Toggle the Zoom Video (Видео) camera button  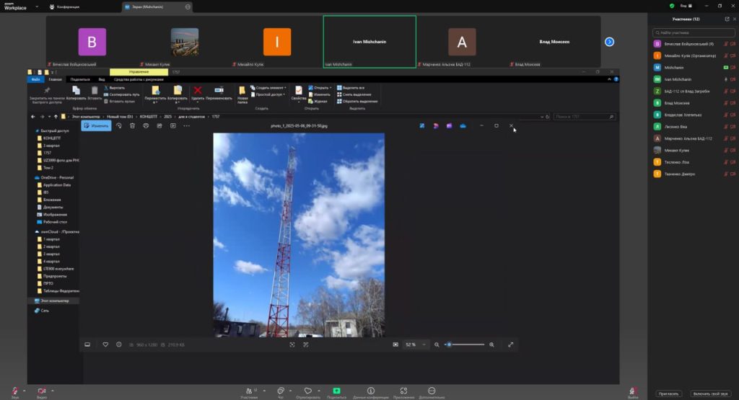click(41, 390)
